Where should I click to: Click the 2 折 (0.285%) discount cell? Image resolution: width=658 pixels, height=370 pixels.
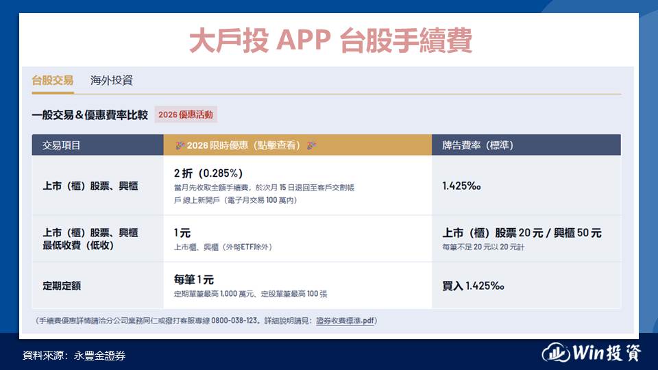click(x=208, y=172)
